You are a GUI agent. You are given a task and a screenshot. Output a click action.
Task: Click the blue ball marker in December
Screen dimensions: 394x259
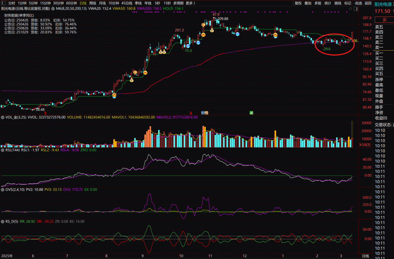tap(237, 34)
